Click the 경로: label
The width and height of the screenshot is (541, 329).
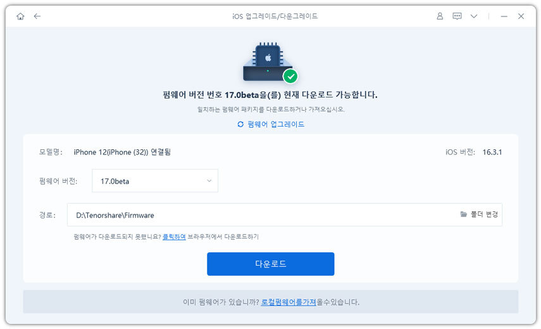(47, 215)
